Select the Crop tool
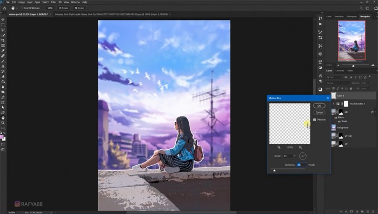 click(x=3, y=40)
